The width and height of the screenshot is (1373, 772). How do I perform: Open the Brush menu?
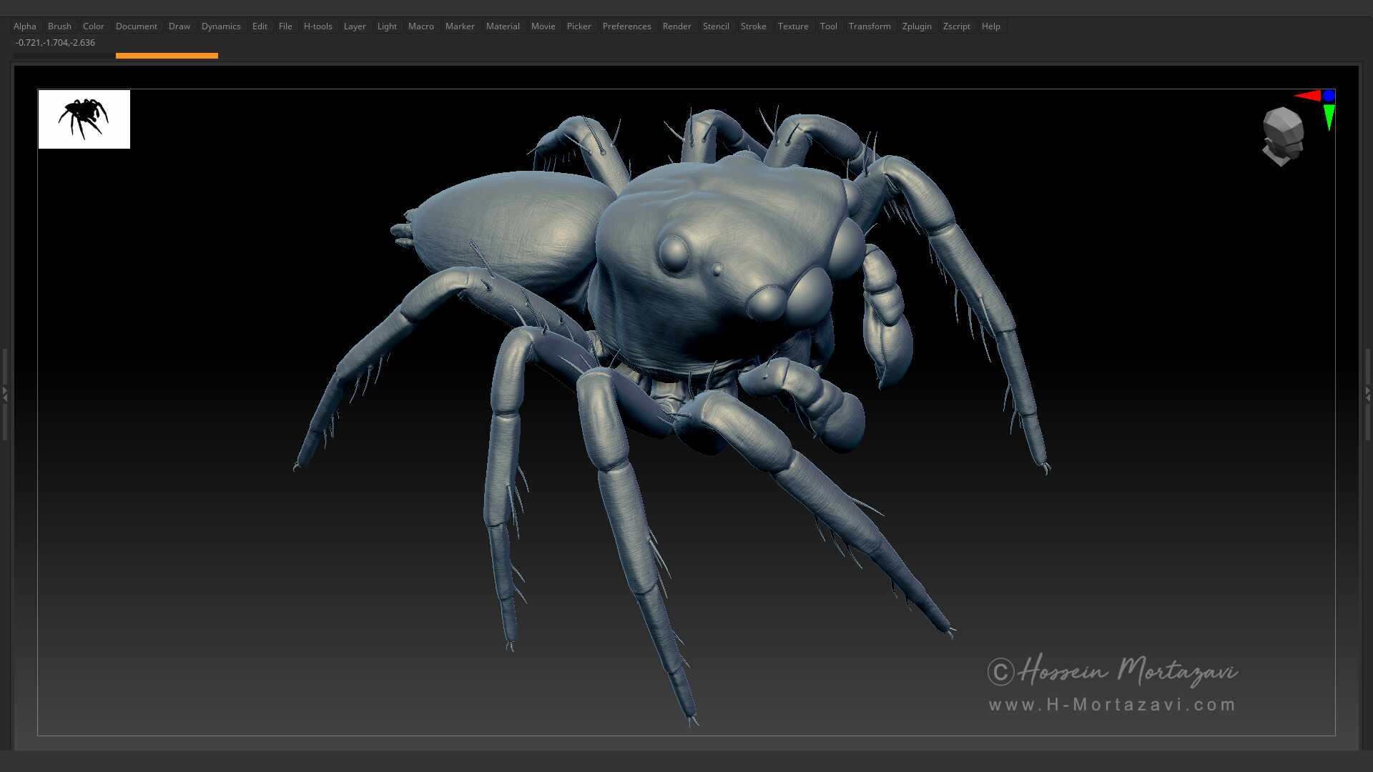pos(59,26)
